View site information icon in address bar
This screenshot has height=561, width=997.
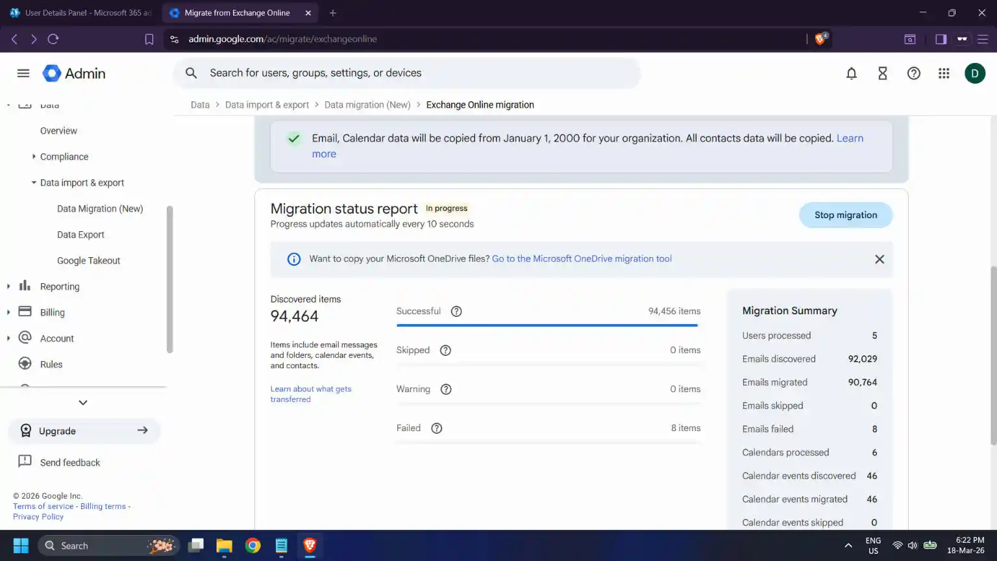pos(174,39)
